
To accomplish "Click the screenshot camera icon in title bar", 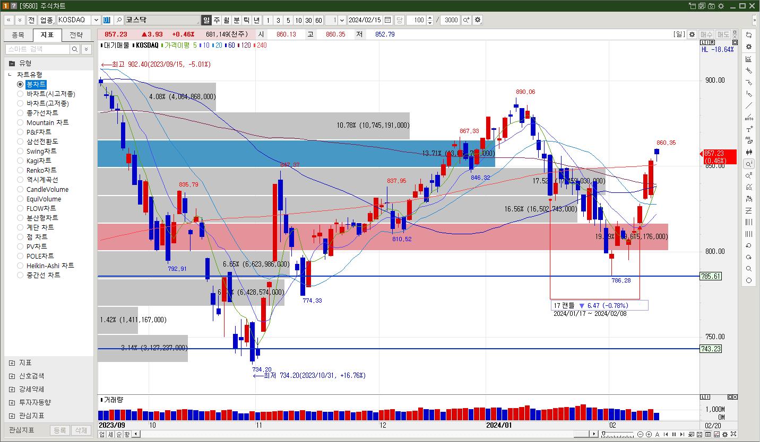I will pyautogui.click(x=711, y=6).
